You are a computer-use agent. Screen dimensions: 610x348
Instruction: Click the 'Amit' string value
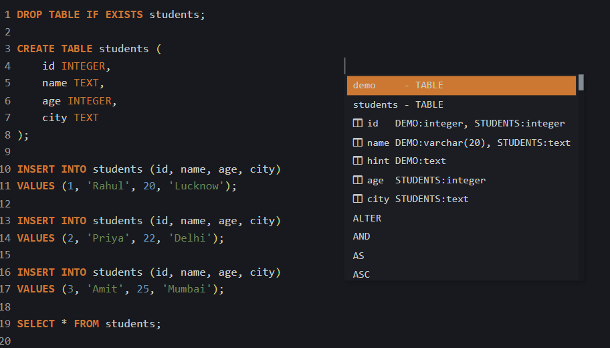click(x=104, y=289)
